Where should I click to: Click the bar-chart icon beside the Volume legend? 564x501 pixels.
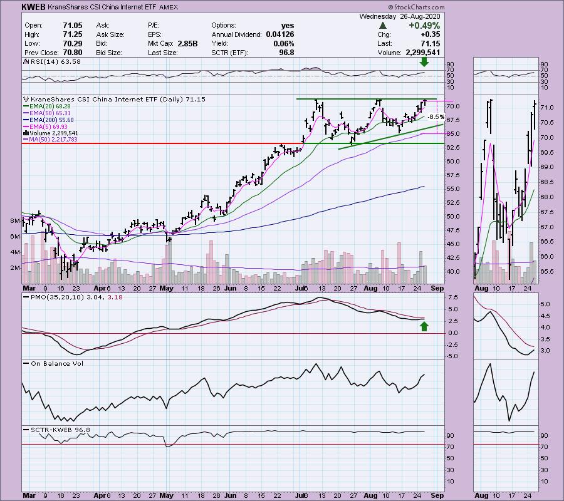click(x=26, y=133)
